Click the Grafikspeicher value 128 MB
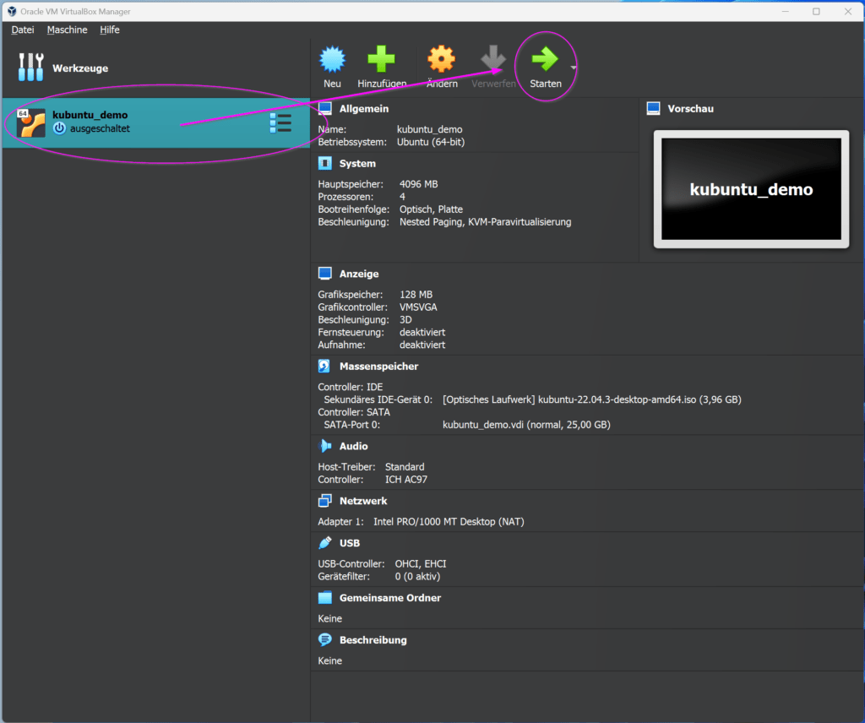 (416, 295)
